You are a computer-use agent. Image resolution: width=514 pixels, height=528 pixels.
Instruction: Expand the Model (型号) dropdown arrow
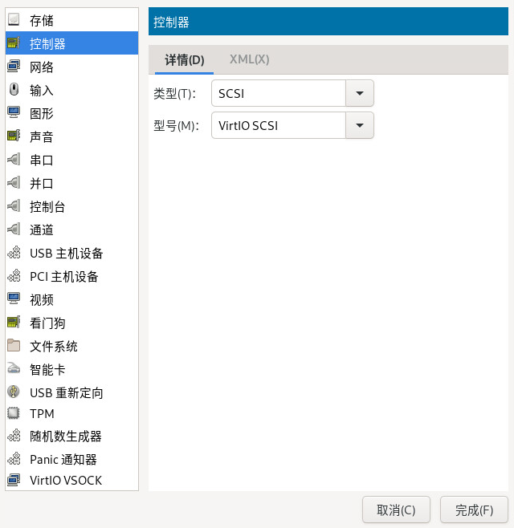[x=359, y=125]
